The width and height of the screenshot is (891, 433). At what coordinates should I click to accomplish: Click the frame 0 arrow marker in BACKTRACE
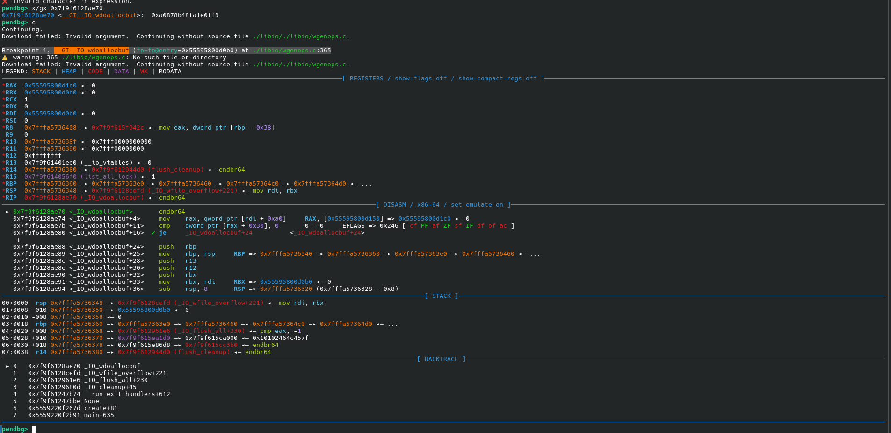7,366
